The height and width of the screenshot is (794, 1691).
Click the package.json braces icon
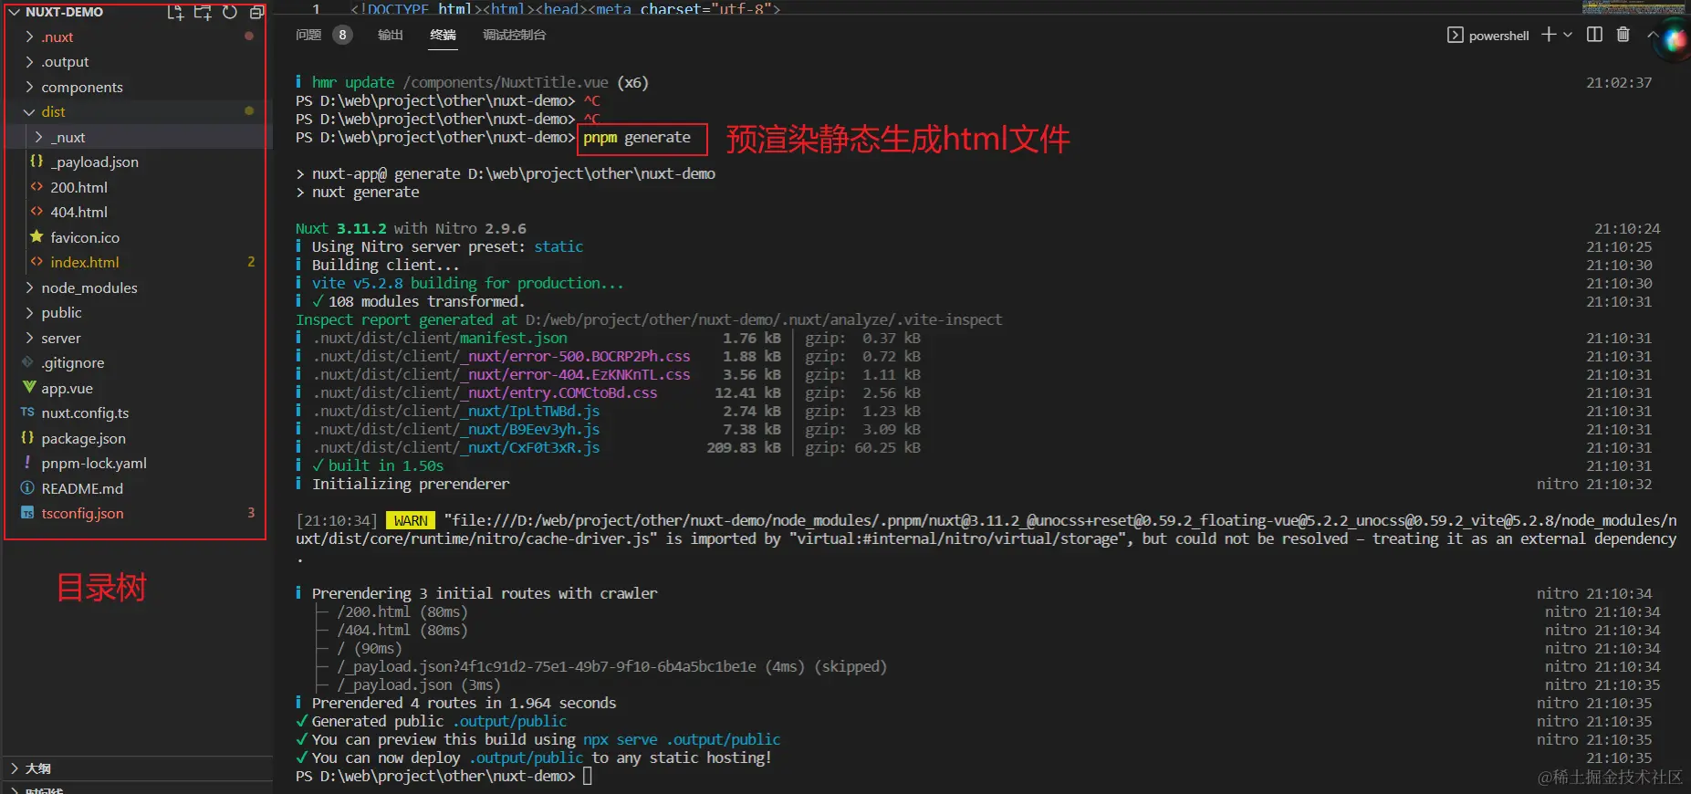pos(27,438)
